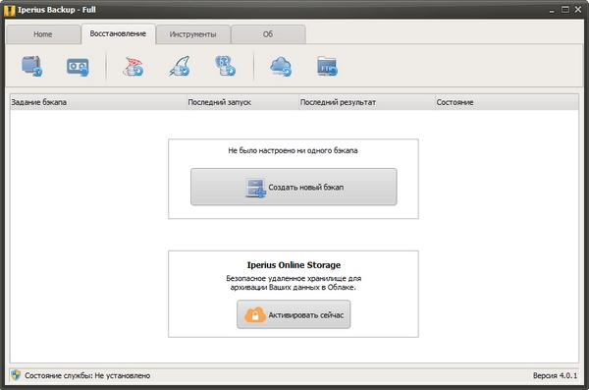Maximize the Iperius Backup window
This screenshot has width=589, height=390.
565,10
